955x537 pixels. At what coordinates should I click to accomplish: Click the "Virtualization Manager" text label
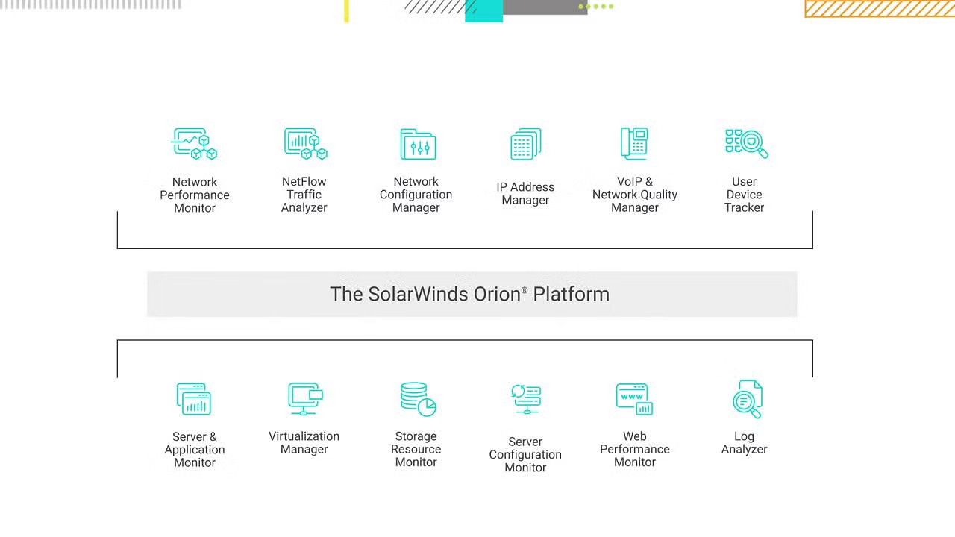click(304, 443)
